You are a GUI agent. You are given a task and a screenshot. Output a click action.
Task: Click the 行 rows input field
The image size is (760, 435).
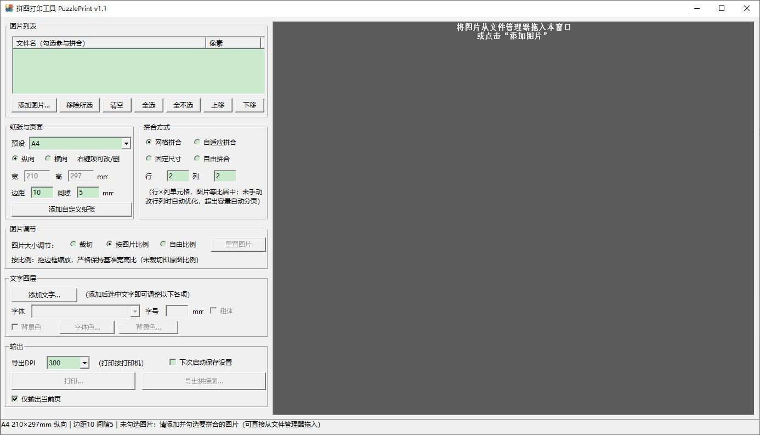click(178, 176)
